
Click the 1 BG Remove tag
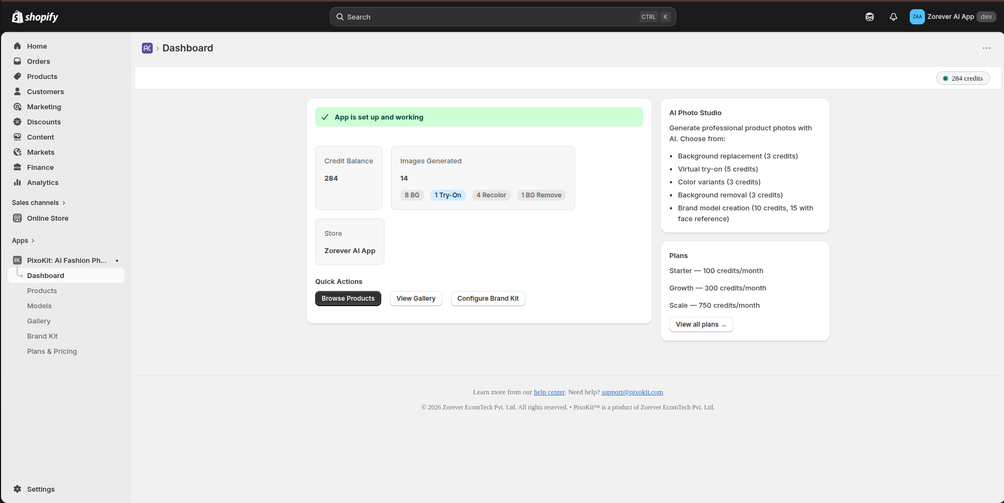click(542, 195)
